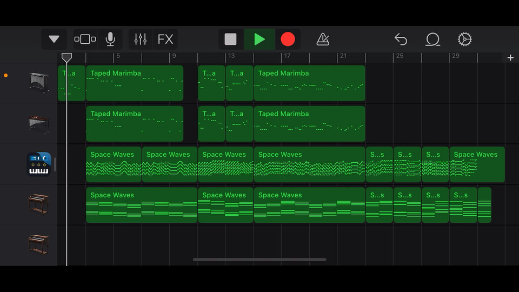Viewport: 519px width, 292px height.
Task: Jump to bar 5 on the ruler
Action: 118,56
